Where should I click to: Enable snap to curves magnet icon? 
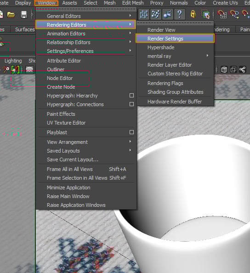234,14
